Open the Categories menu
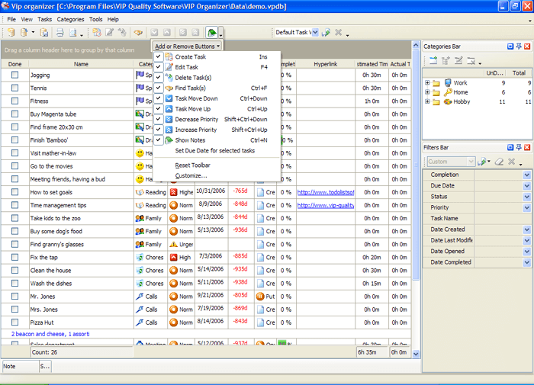Screen dimensions: 534x385 click(x=70, y=19)
